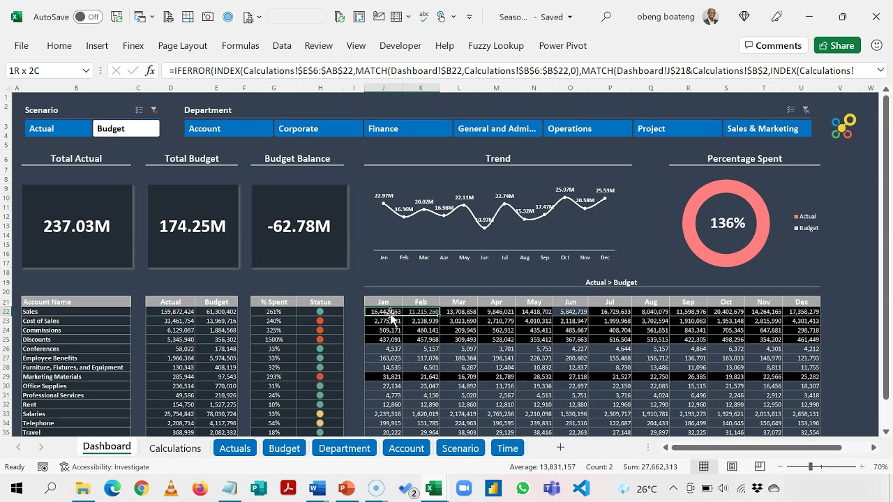Screen dimensions: 893x502
Task: Open the Actuals sheet tab
Action: click(235, 448)
